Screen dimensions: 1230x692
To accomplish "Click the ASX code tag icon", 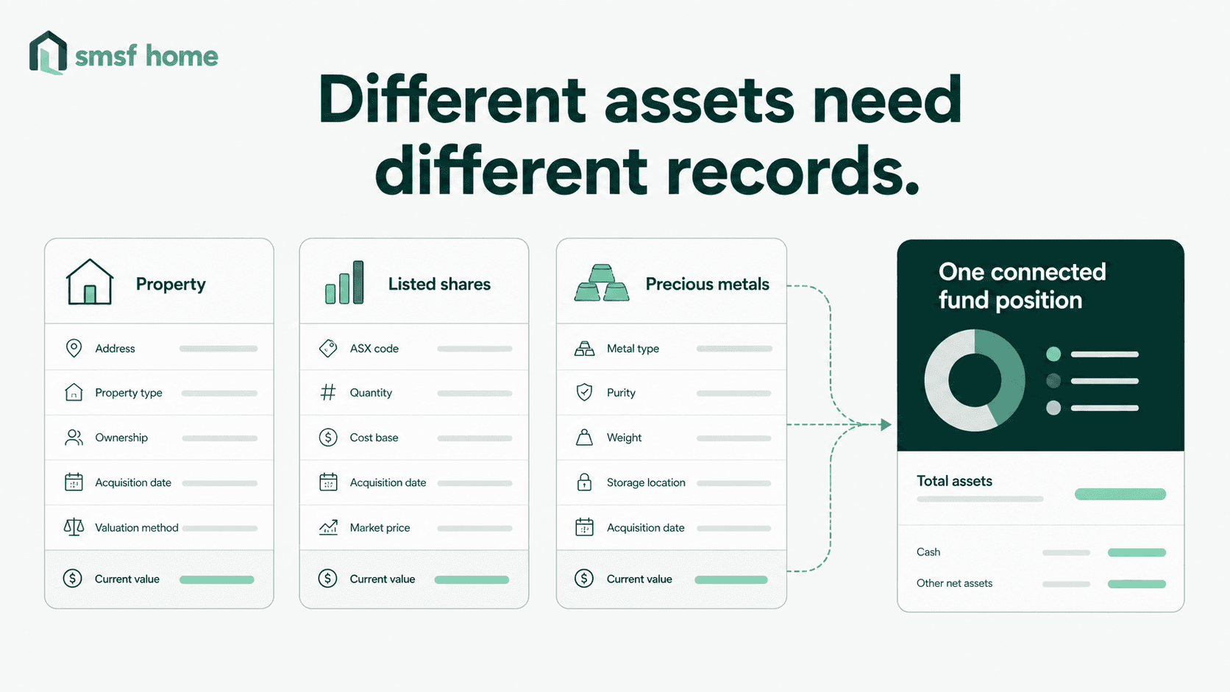I will coord(328,348).
